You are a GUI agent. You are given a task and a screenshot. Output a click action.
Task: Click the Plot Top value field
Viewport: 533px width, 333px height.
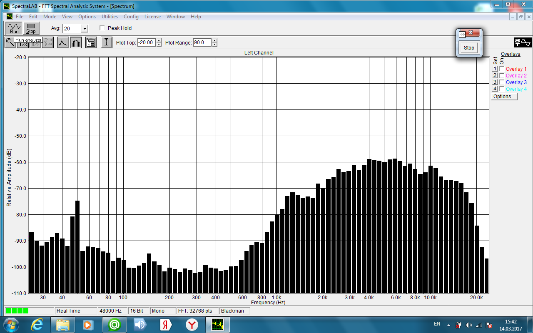tap(147, 42)
